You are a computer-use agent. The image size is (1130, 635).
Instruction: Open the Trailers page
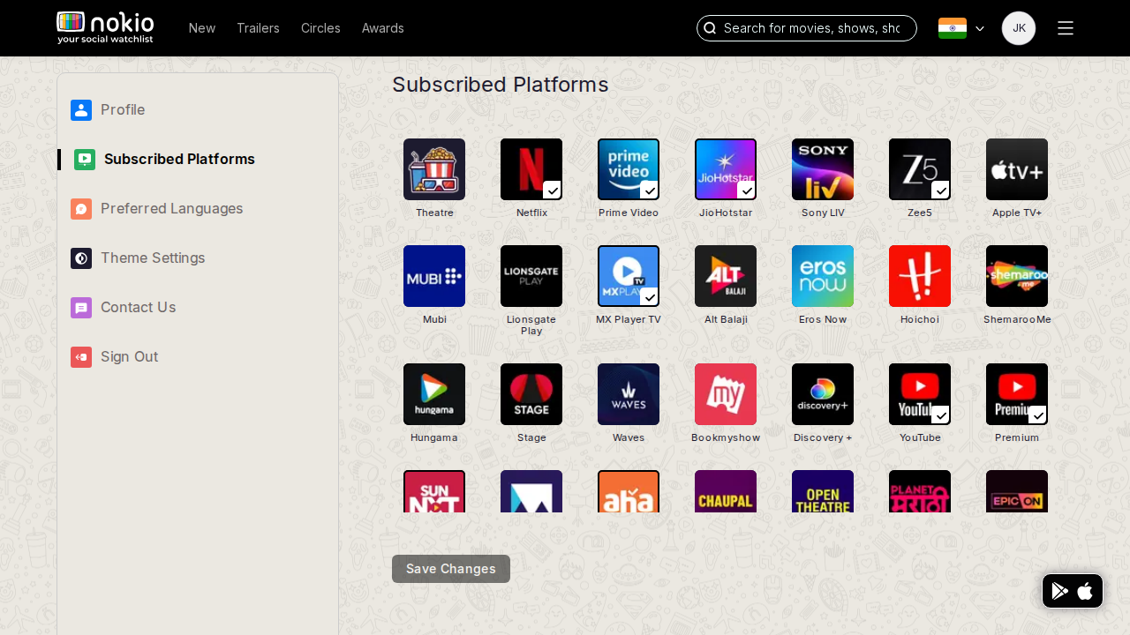258,28
